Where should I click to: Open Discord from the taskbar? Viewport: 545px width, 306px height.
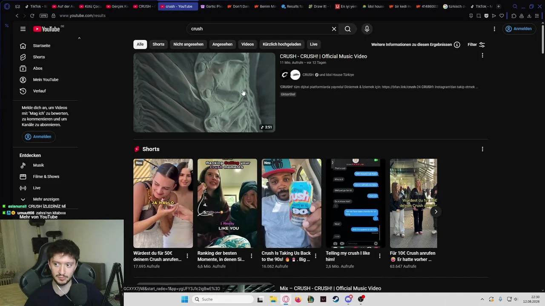coord(348,299)
